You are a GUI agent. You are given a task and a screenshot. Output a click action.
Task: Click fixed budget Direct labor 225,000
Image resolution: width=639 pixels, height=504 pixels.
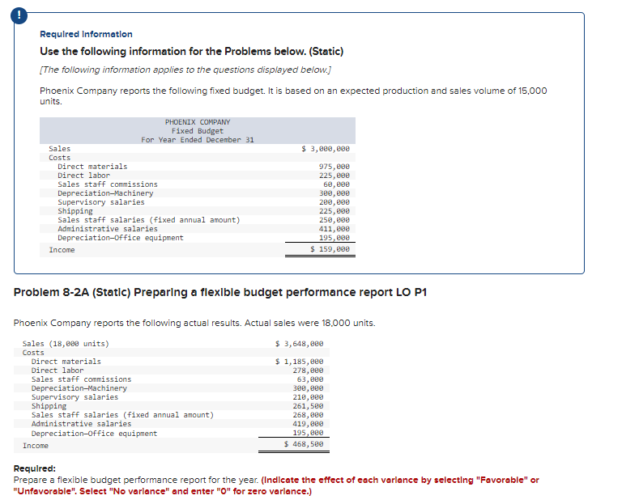(x=334, y=176)
